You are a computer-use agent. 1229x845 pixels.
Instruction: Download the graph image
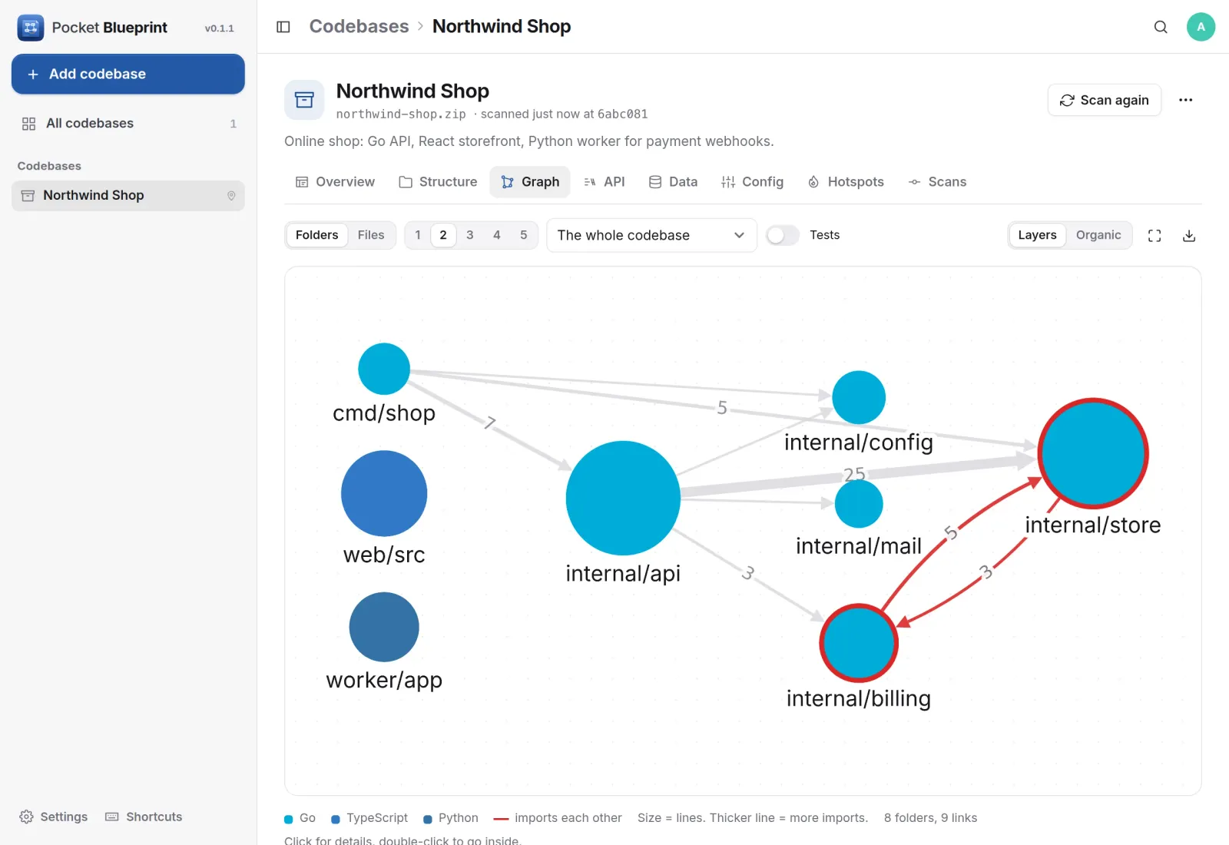click(x=1189, y=236)
